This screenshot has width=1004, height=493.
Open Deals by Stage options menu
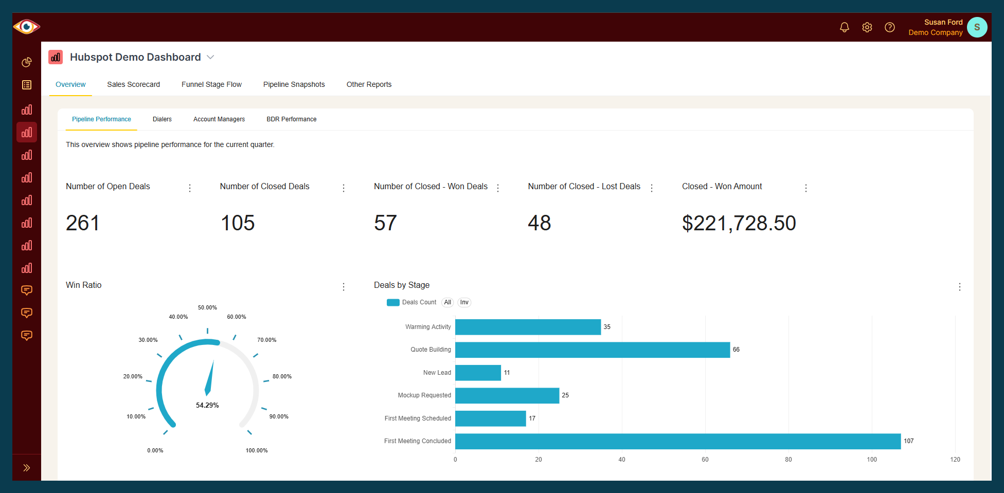point(960,287)
